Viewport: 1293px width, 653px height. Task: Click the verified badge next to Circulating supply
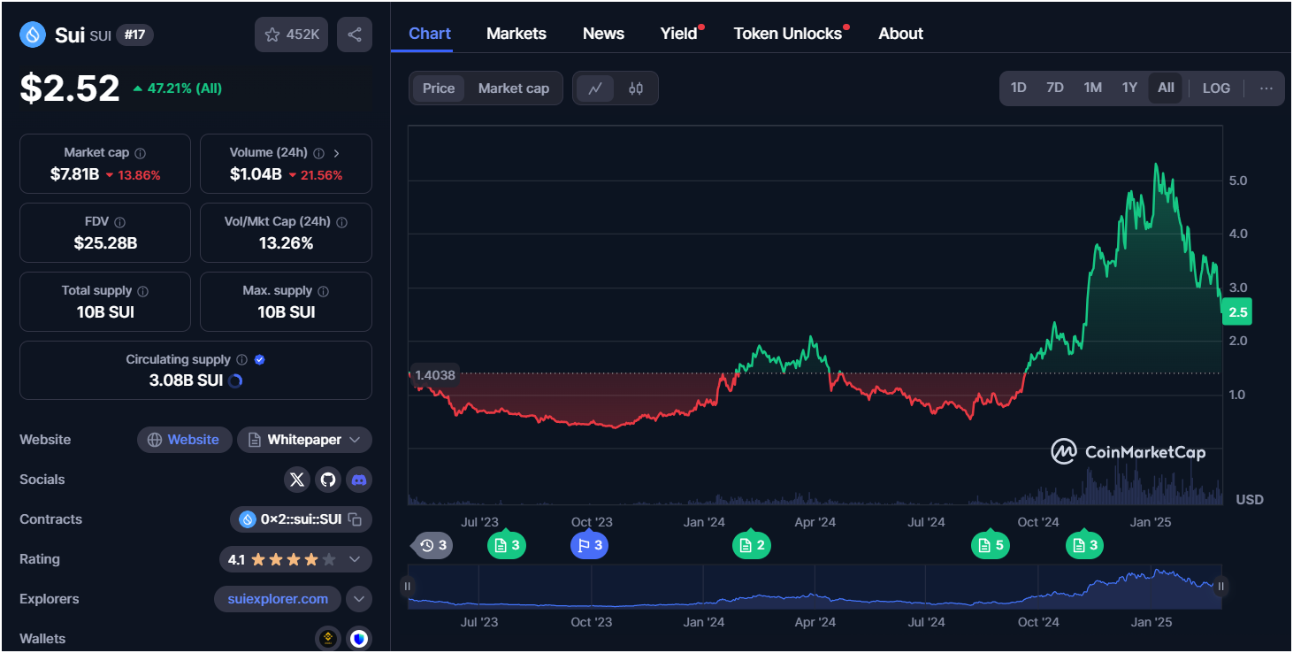259,360
